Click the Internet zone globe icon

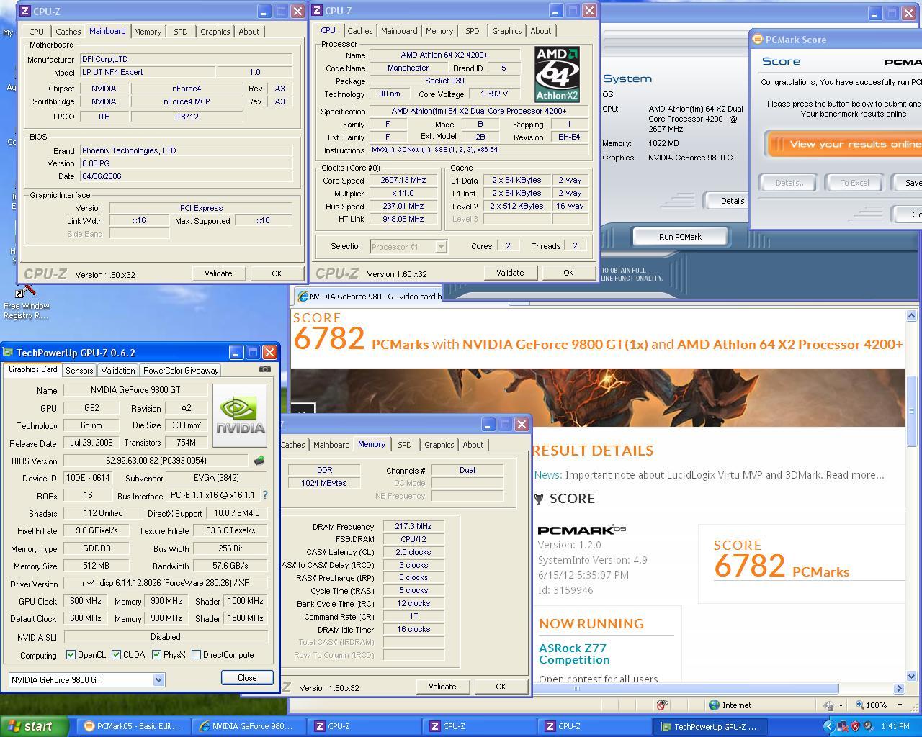click(x=714, y=705)
